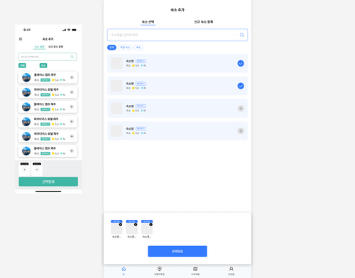
Task: Focus the search field in green phone mockup
Action: point(48,57)
